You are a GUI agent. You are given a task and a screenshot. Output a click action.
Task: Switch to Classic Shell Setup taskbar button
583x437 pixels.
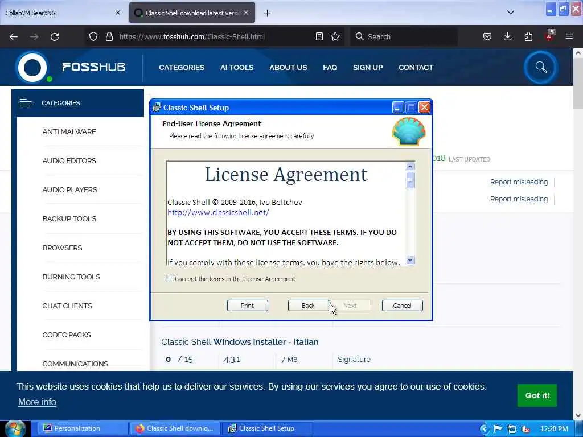[x=267, y=428]
